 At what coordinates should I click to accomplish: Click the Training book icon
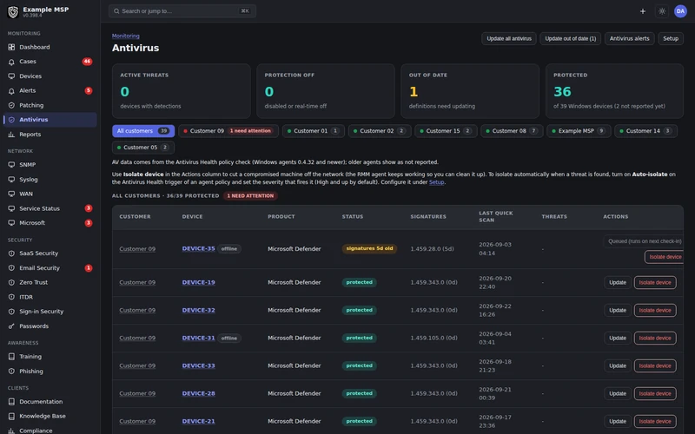11,357
